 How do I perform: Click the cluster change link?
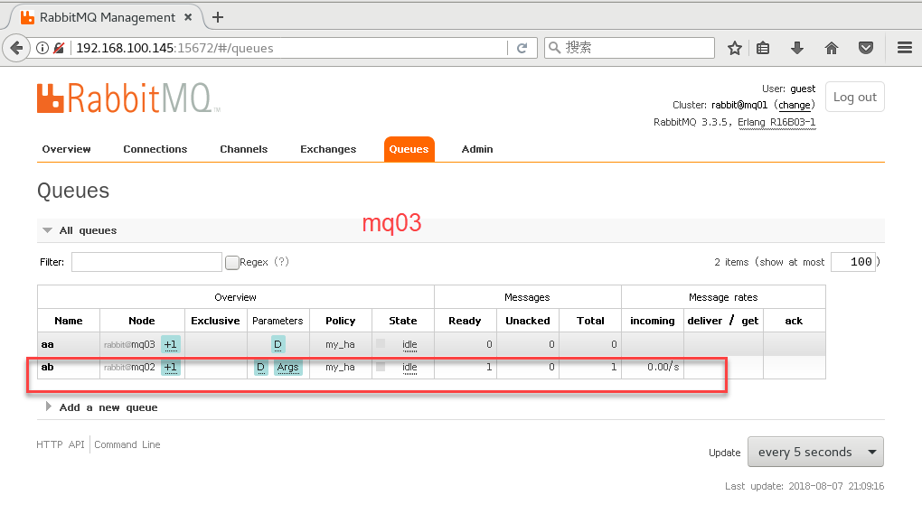click(795, 105)
